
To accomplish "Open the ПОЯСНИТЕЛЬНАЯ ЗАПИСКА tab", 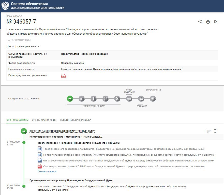I will point(76,120).
